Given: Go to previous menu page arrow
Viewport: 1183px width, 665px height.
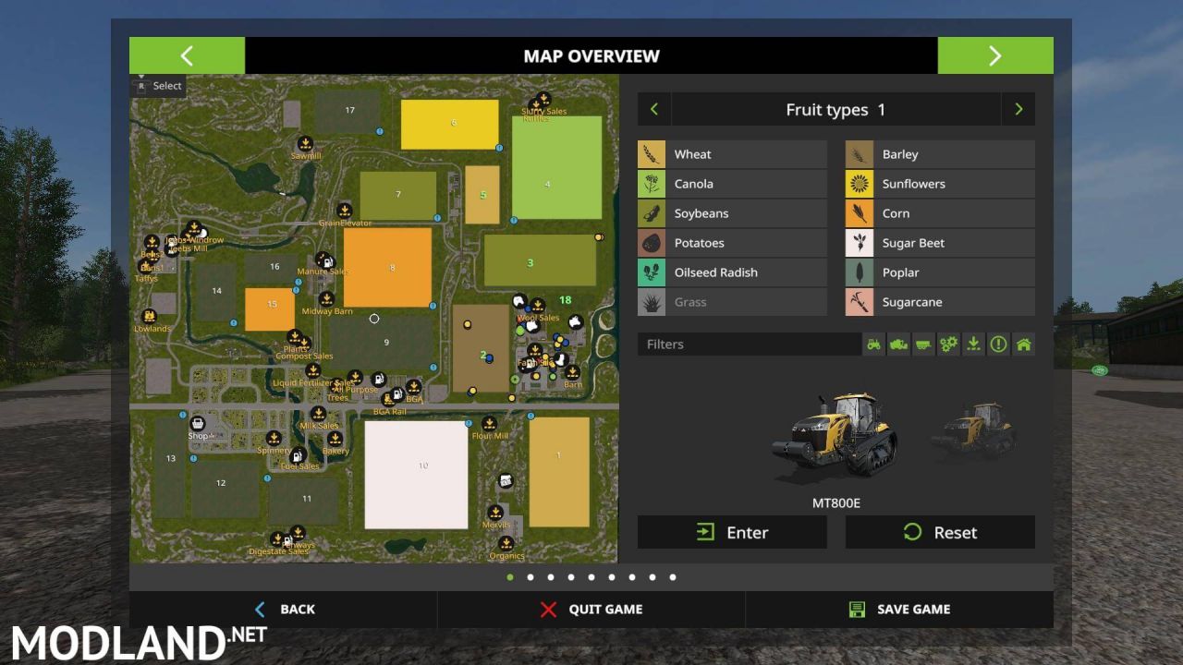Looking at the screenshot, I should (x=187, y=55).
